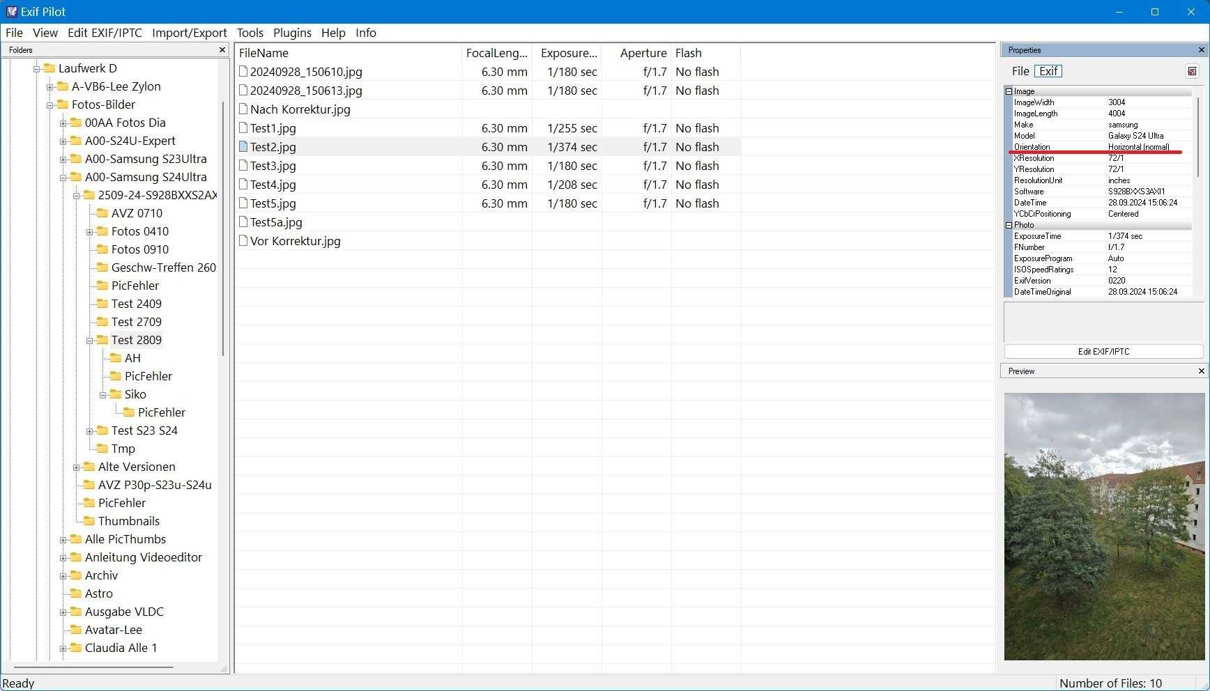This screenshot has width=1210, height=691.
Task: Click the Astro folder icon
Action: 76,593
